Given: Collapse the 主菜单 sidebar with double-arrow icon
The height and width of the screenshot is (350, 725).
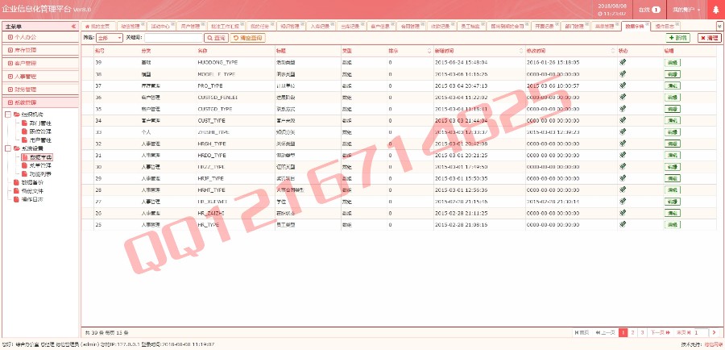Looking at the screenshot, I should [73, 27].
